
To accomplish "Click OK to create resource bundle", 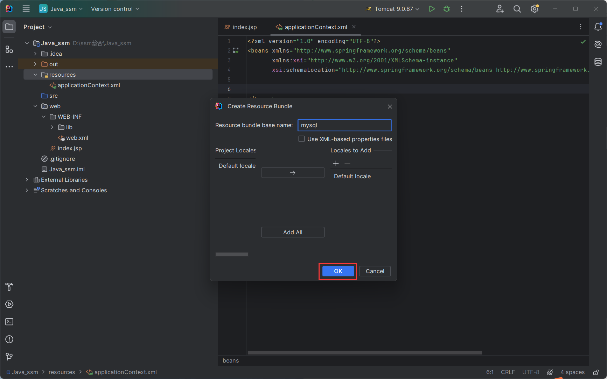I will click(338, 271).
